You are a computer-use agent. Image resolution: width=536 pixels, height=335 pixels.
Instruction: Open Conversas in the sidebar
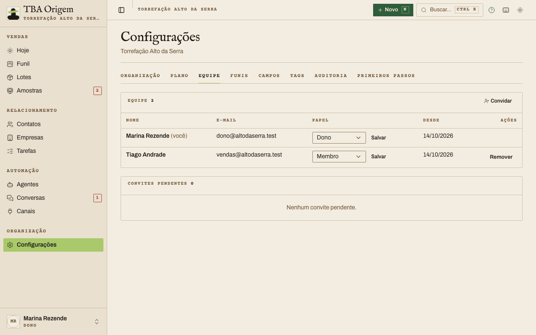[x=53, y=198]
